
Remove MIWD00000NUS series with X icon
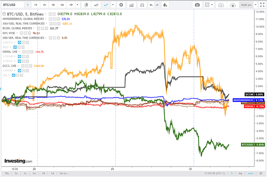click(58, 19)
